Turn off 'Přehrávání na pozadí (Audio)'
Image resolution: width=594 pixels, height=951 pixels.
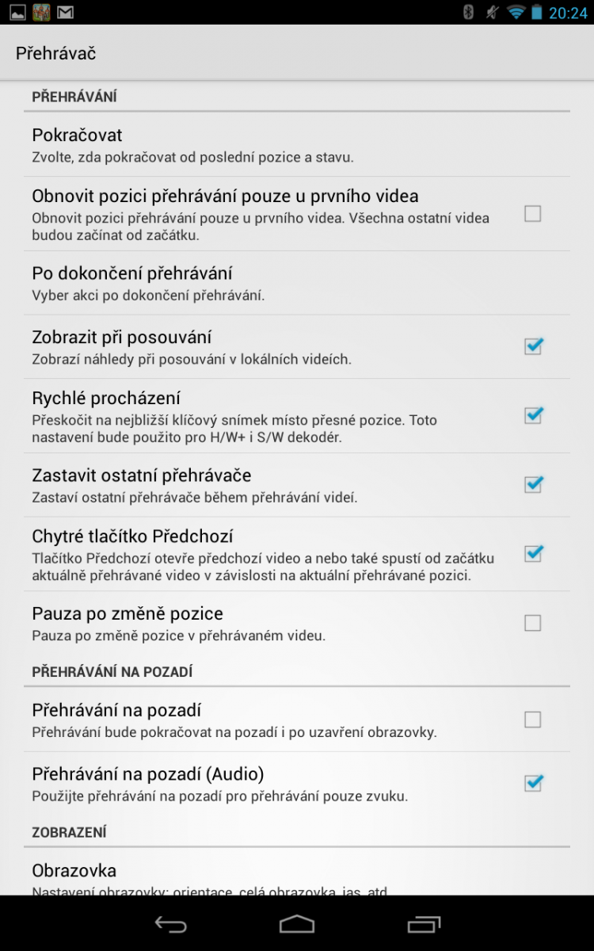pyautogui.click(x=535, y=783)
